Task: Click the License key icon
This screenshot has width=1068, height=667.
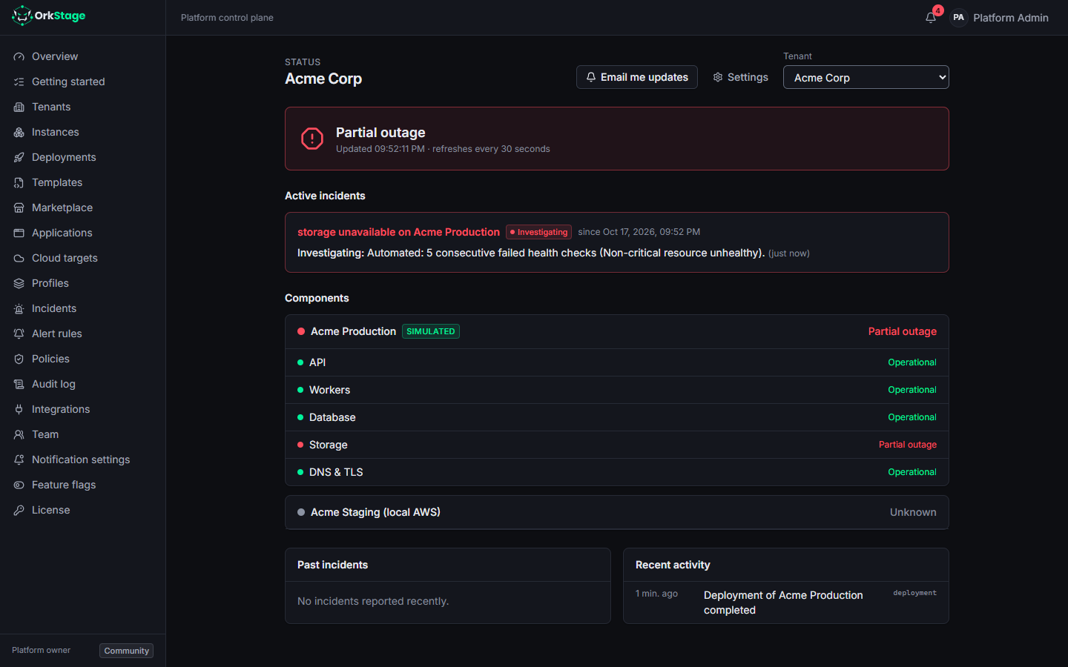Action: click(19, 510)
